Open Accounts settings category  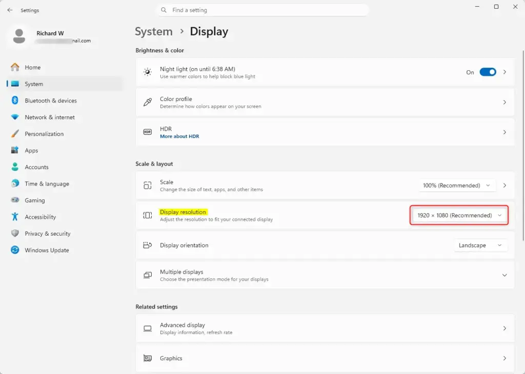(36, 167)
